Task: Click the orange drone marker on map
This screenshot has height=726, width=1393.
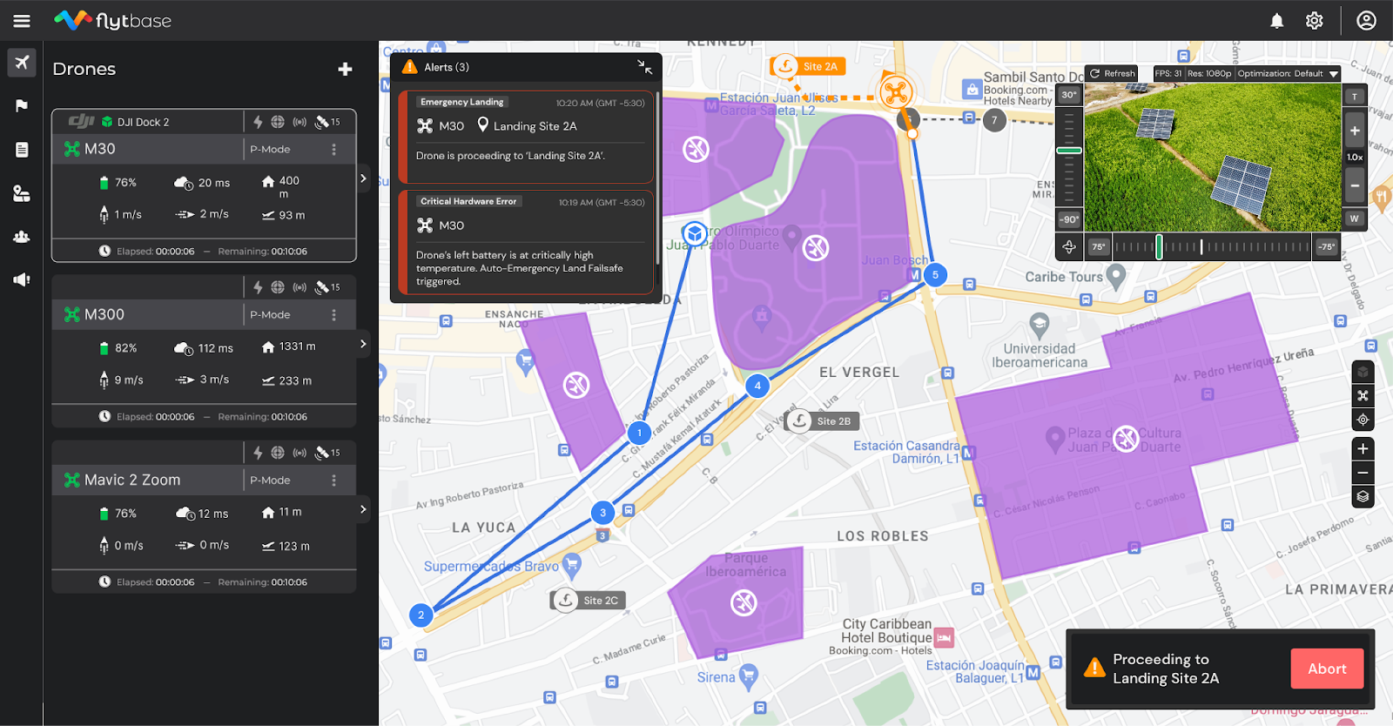Action: pyautogui.click(x=896, y=91)
